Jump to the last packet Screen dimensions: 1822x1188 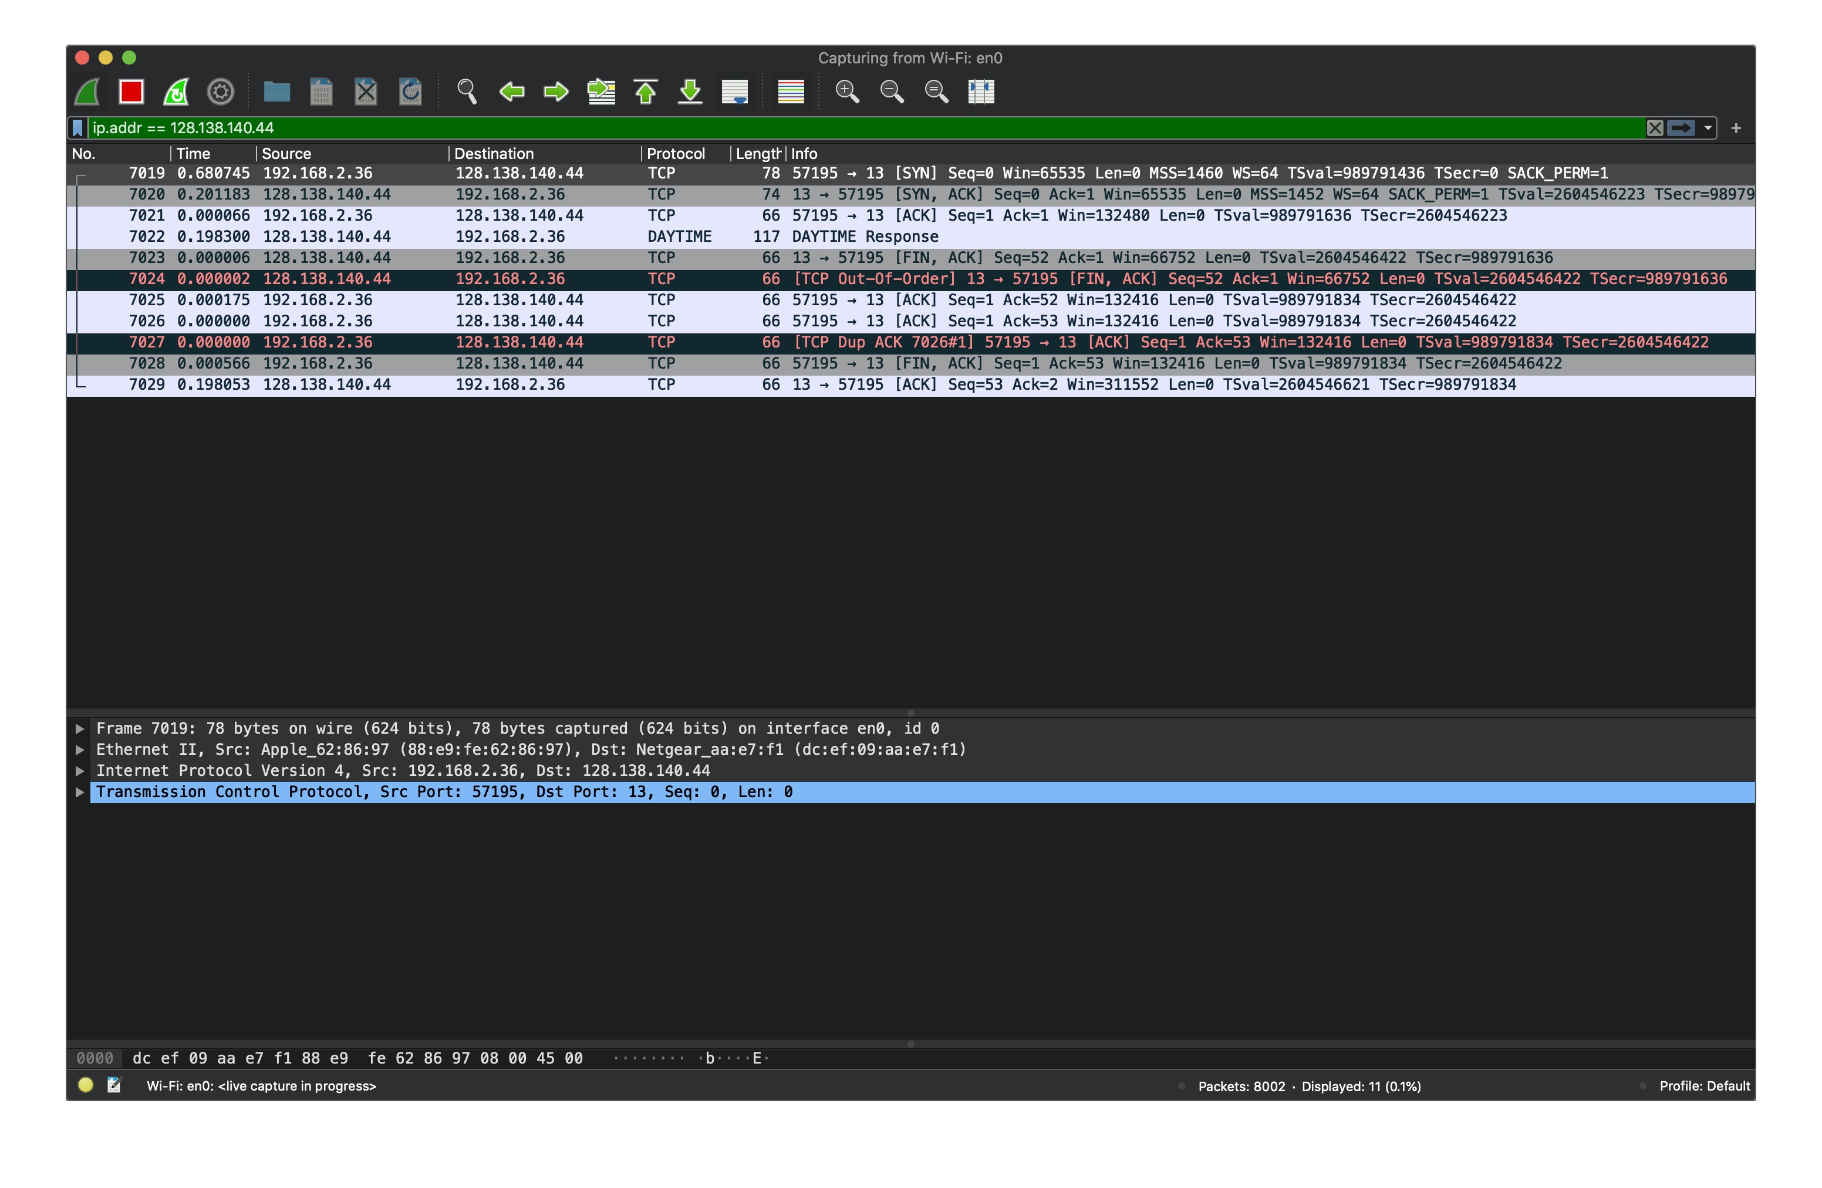(690, 92)
